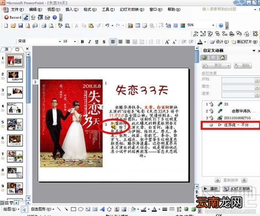260x216 pixels.
Task: Open the 文件 (File) menu
Action: (17, 10)
